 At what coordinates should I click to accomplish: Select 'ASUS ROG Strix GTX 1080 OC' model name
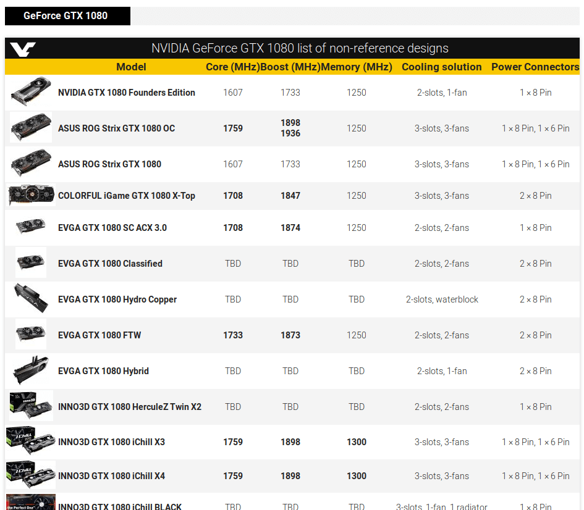coord(117,128)
